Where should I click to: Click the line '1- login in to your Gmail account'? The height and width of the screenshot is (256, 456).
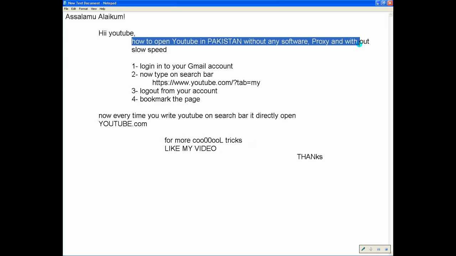(182, 66)
